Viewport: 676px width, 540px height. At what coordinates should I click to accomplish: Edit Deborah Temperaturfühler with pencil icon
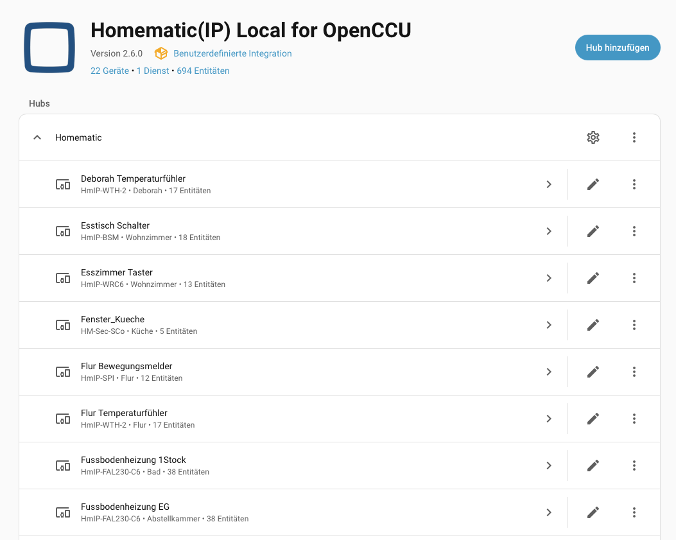(593, 184)
